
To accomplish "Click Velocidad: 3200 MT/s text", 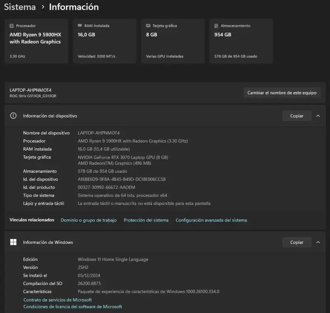I will (x=97, y=56).
